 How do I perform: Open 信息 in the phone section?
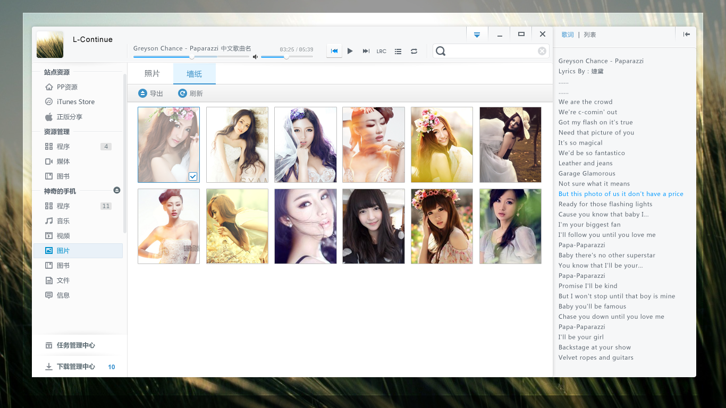click(x=78, y=295)
